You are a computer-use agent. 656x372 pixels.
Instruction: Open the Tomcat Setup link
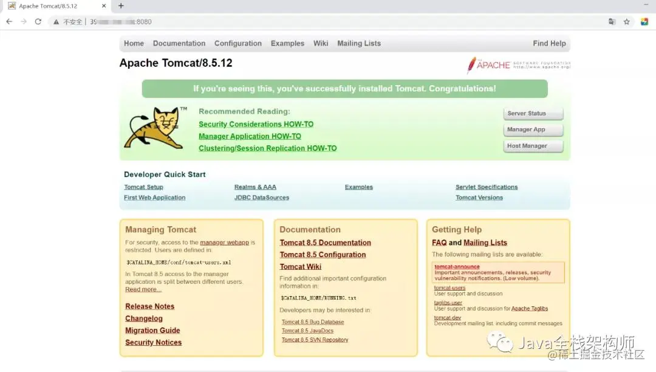(143, 187)
